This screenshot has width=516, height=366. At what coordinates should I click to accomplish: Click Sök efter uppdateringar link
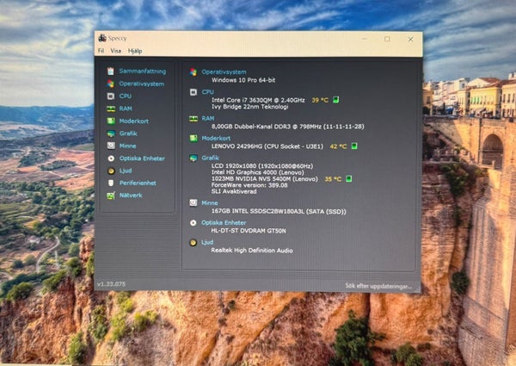[x=378, y=286]
